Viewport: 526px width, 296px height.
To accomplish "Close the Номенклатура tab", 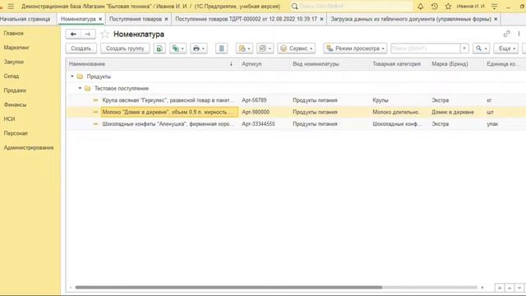I will click(x=100, y=19).
